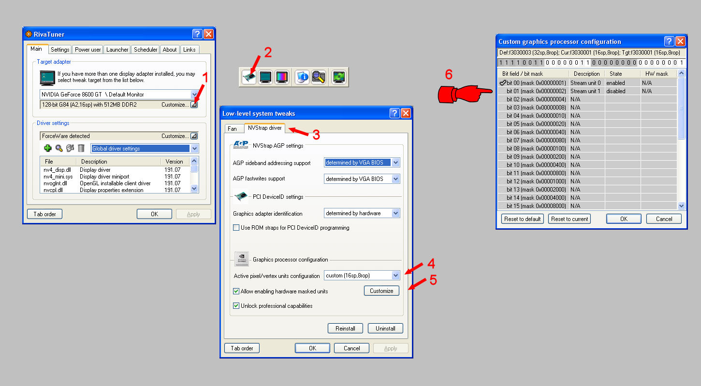This screenshot has width=701, height=386.
Task: Click OK in Custom graphics processor configuration
Action: [x=624, y=219]
